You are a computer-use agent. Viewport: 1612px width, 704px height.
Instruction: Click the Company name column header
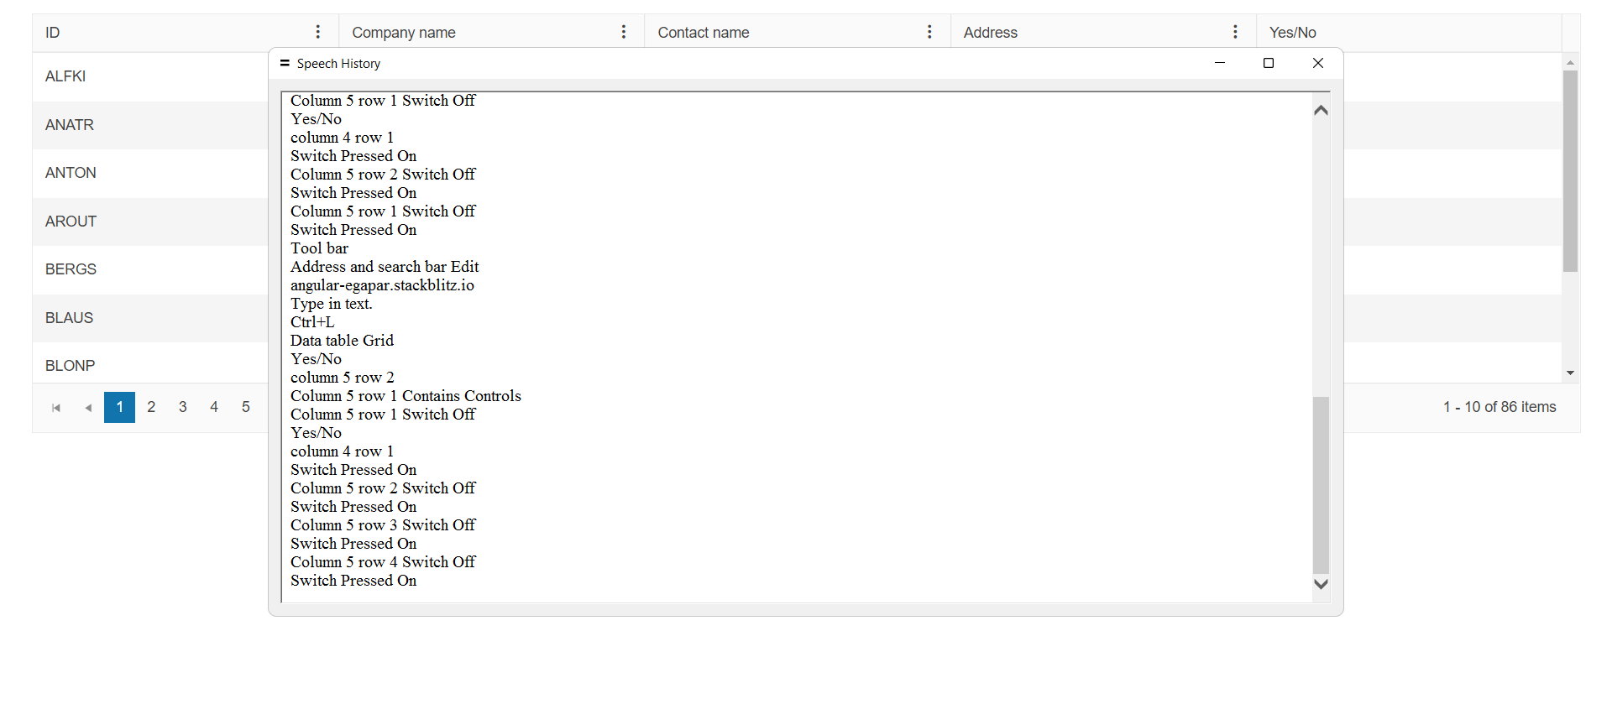(404, 33)
